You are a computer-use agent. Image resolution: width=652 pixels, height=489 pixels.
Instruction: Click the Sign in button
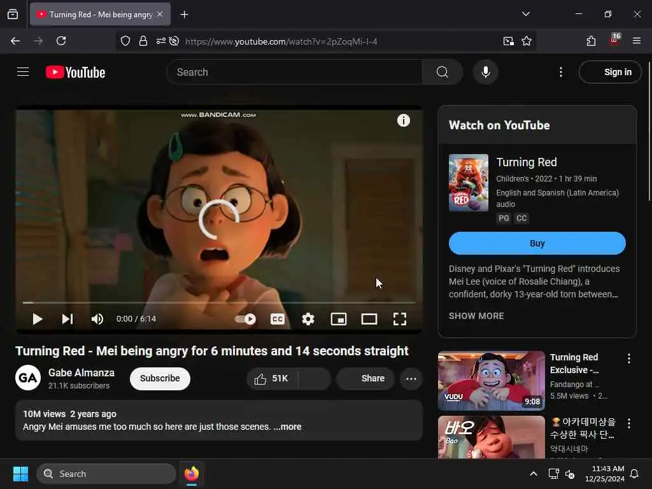610,72
